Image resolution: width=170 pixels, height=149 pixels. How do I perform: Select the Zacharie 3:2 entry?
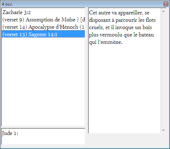43,12
